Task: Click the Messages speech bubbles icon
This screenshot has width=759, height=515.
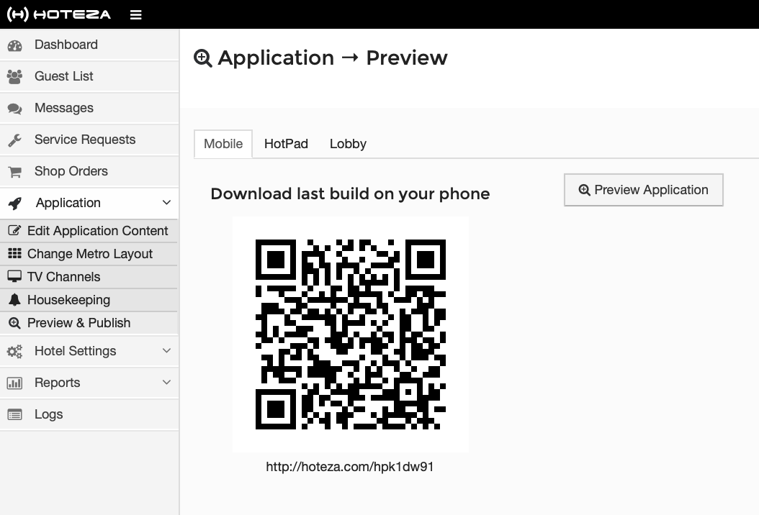Action: point(14,109)
